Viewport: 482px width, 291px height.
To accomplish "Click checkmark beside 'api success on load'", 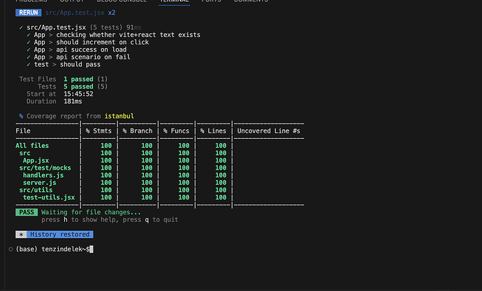I will pyautogui.click(x=29, y=50).
